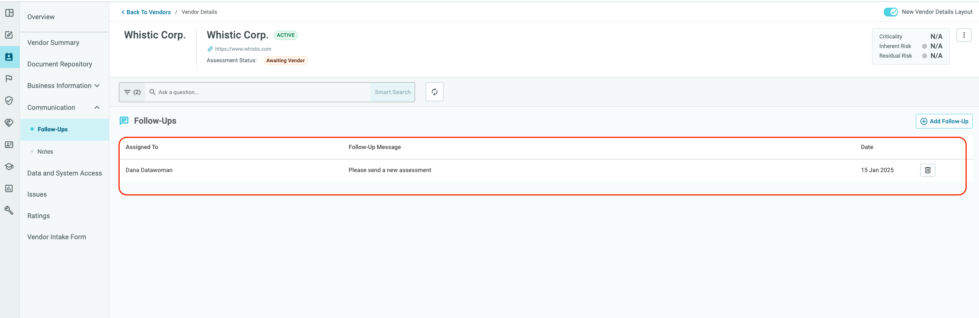This screenshot has height=318, width=979.
Task: Click the 15 Jan 2025 date cell
Action: pyautogui.click(x=877, y=170)
